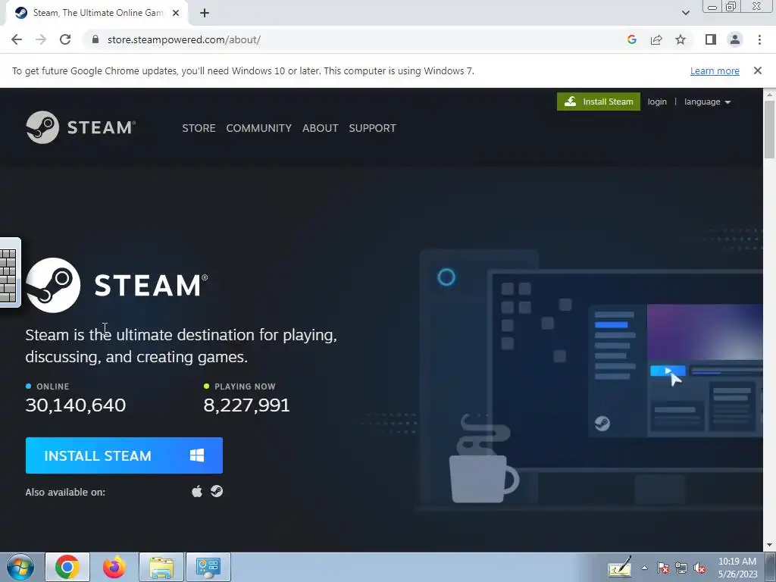Screen dimensions: 776x582
Task: Click the Action Center flag tray icon
Action: 663,568
